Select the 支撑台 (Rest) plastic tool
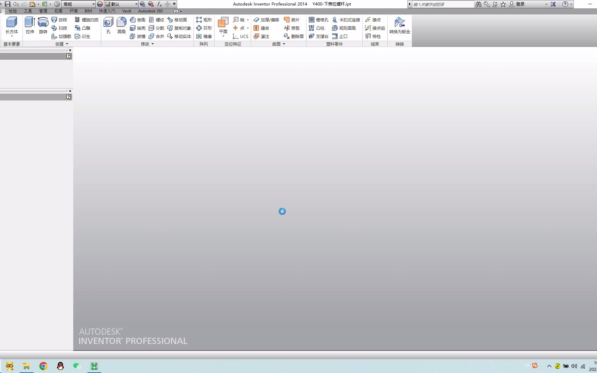 [x=319, y=36]
